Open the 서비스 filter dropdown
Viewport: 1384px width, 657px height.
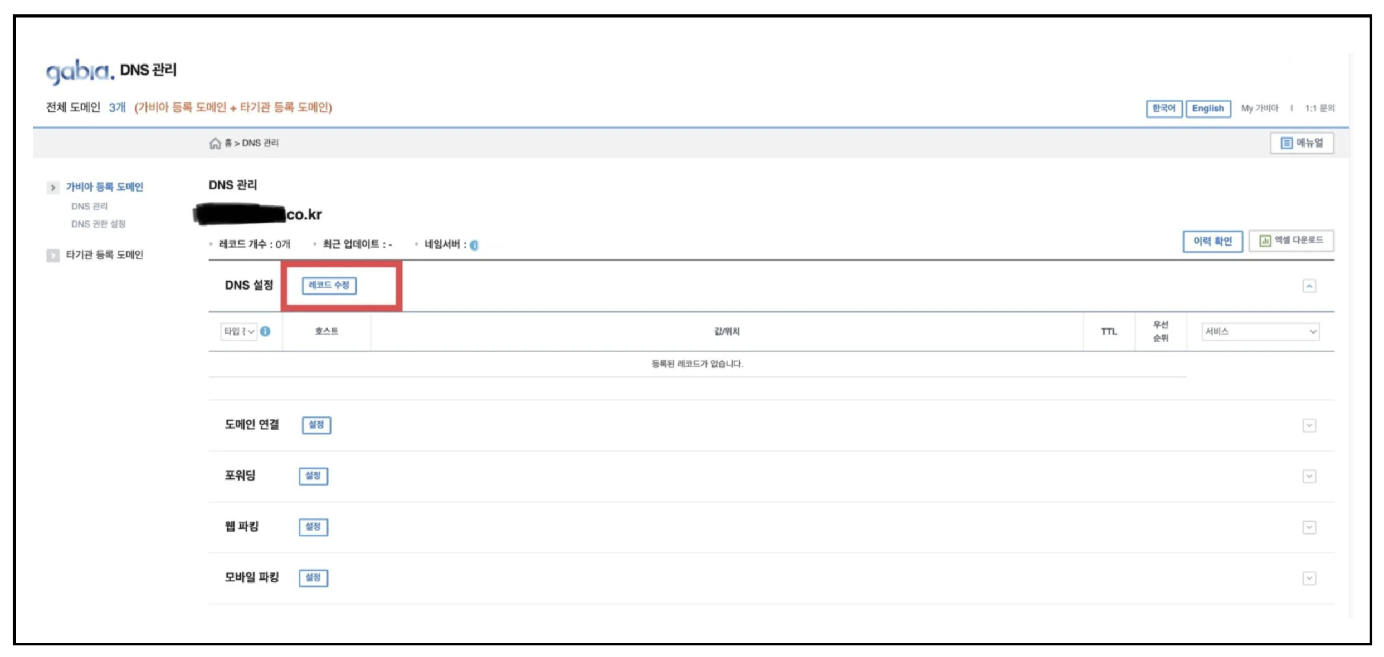tap(1260, 332)
